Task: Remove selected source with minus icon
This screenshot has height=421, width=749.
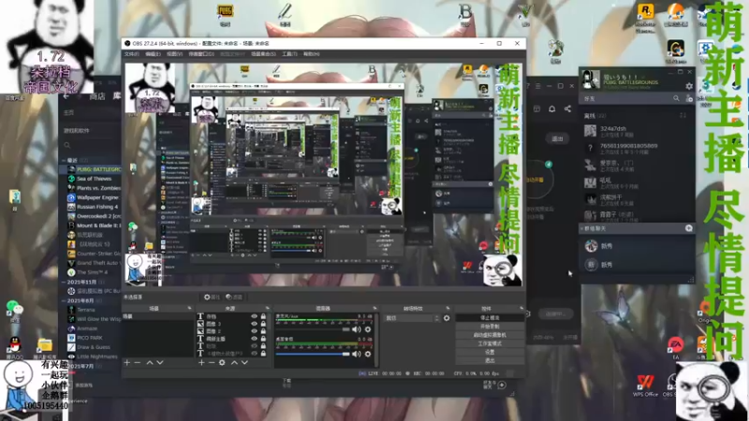Action: coord(212,363)
